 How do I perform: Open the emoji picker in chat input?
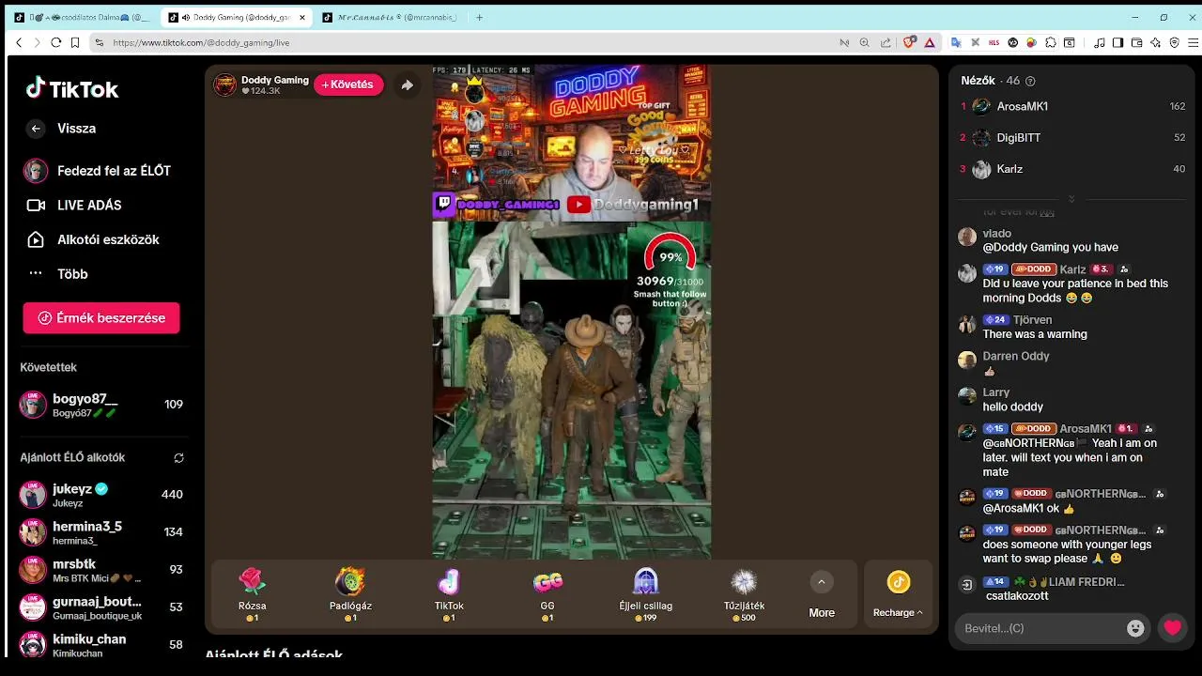1135,628
